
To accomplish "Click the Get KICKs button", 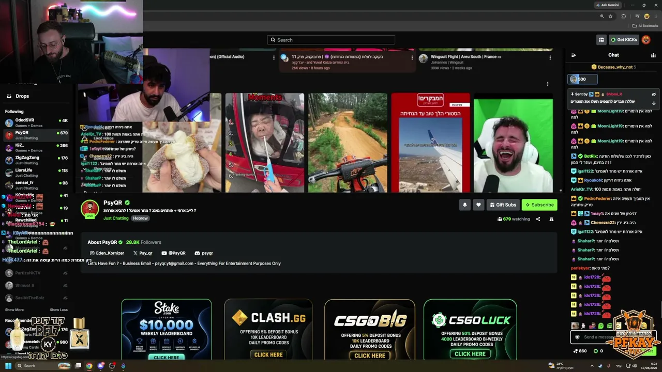I will pyautogui.click(x=624, y=40).
